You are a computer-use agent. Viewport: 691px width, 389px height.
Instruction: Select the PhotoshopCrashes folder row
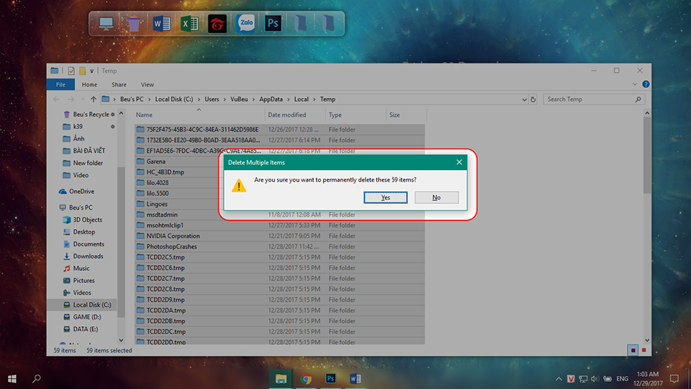(279, 246)
